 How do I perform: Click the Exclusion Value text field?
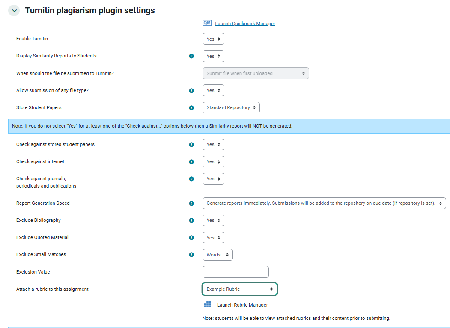(235, 272)
